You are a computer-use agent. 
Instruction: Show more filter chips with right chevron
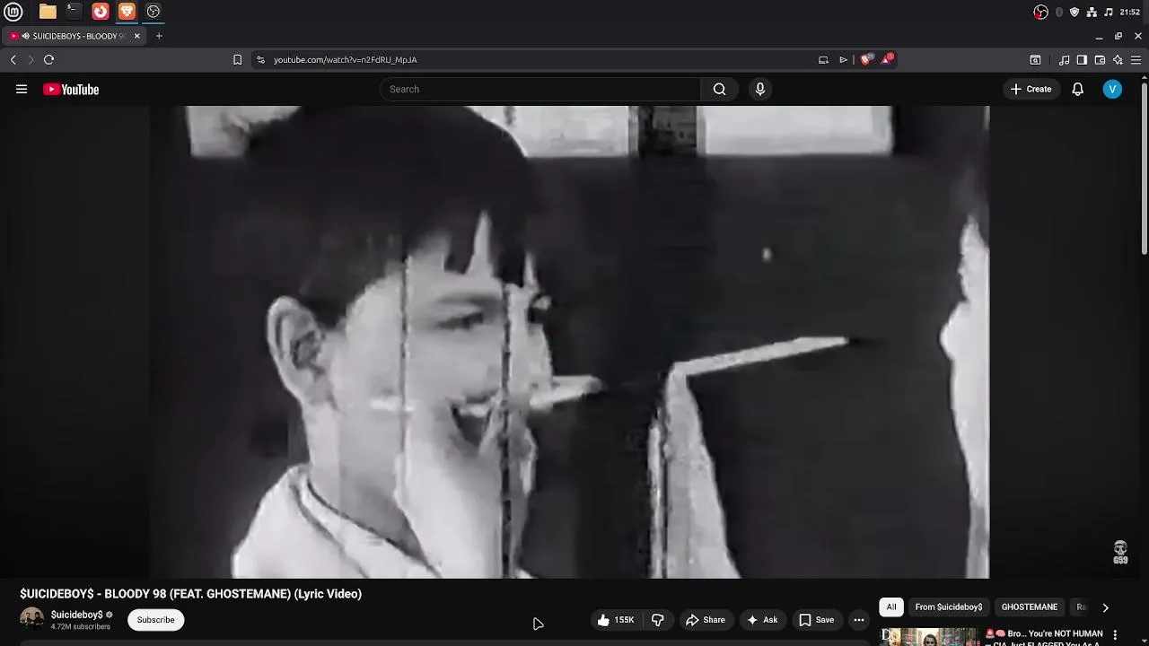click(1105, 607)
